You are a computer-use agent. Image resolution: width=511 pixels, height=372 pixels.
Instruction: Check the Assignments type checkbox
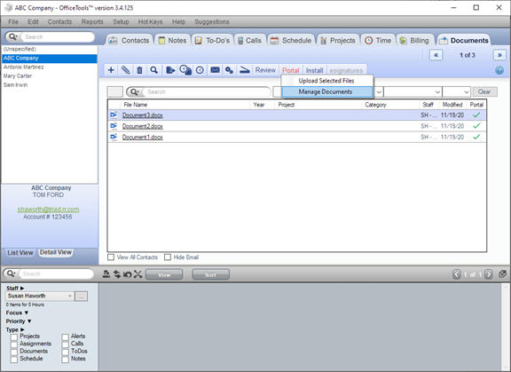click(13, 344)
